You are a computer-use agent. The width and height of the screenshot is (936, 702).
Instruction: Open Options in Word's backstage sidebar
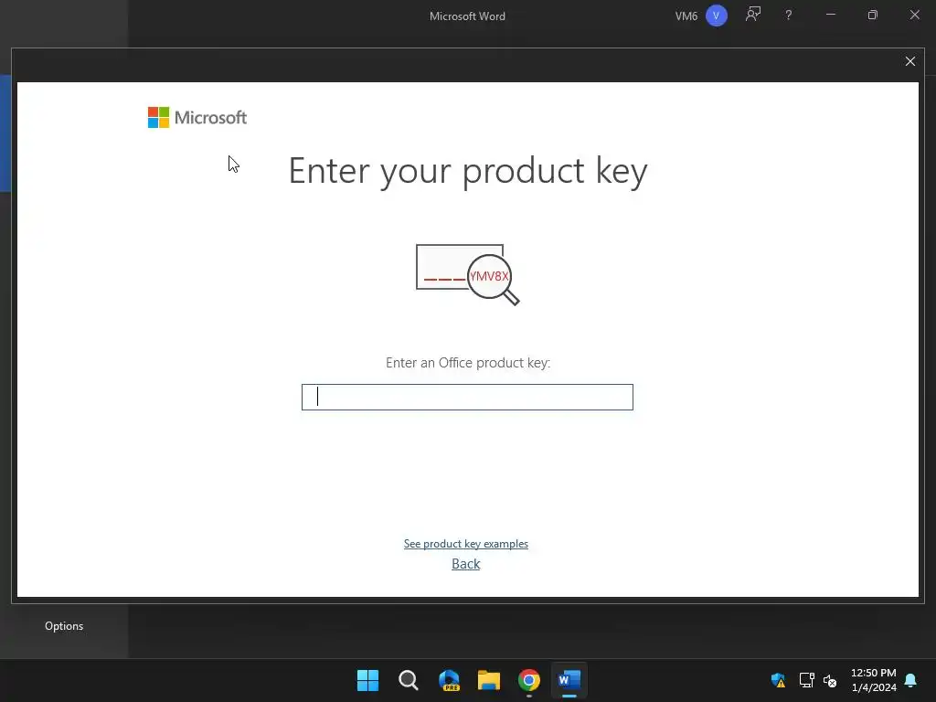tap(64, 626)
